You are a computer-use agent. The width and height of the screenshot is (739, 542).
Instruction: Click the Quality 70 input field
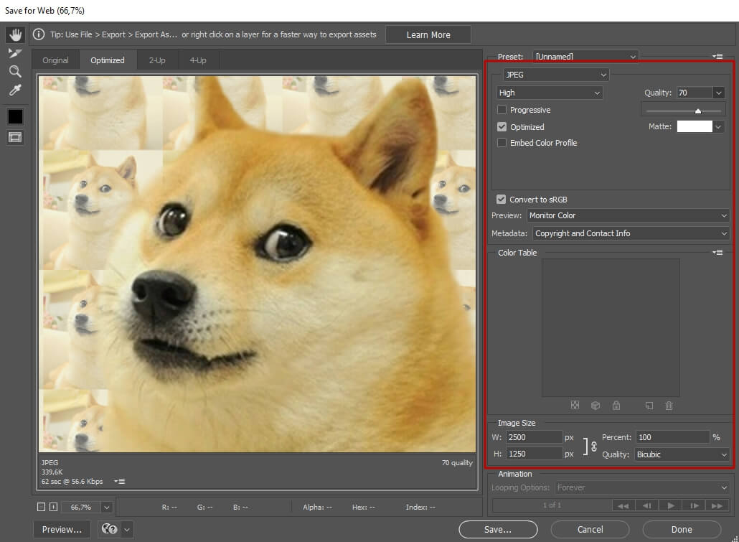coord(695,93)
